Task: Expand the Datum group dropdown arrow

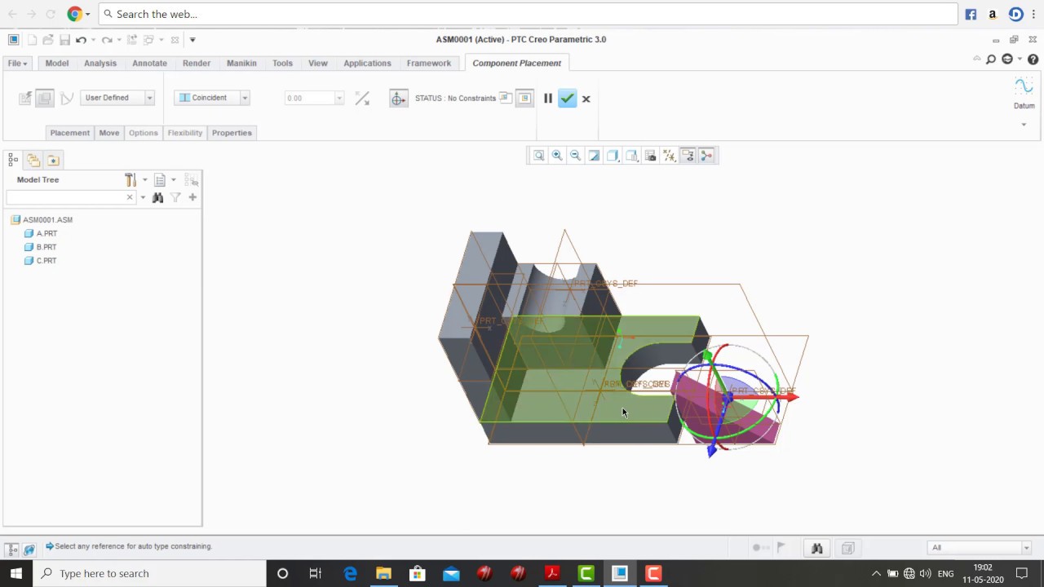Action: [x=1024, y=125]
